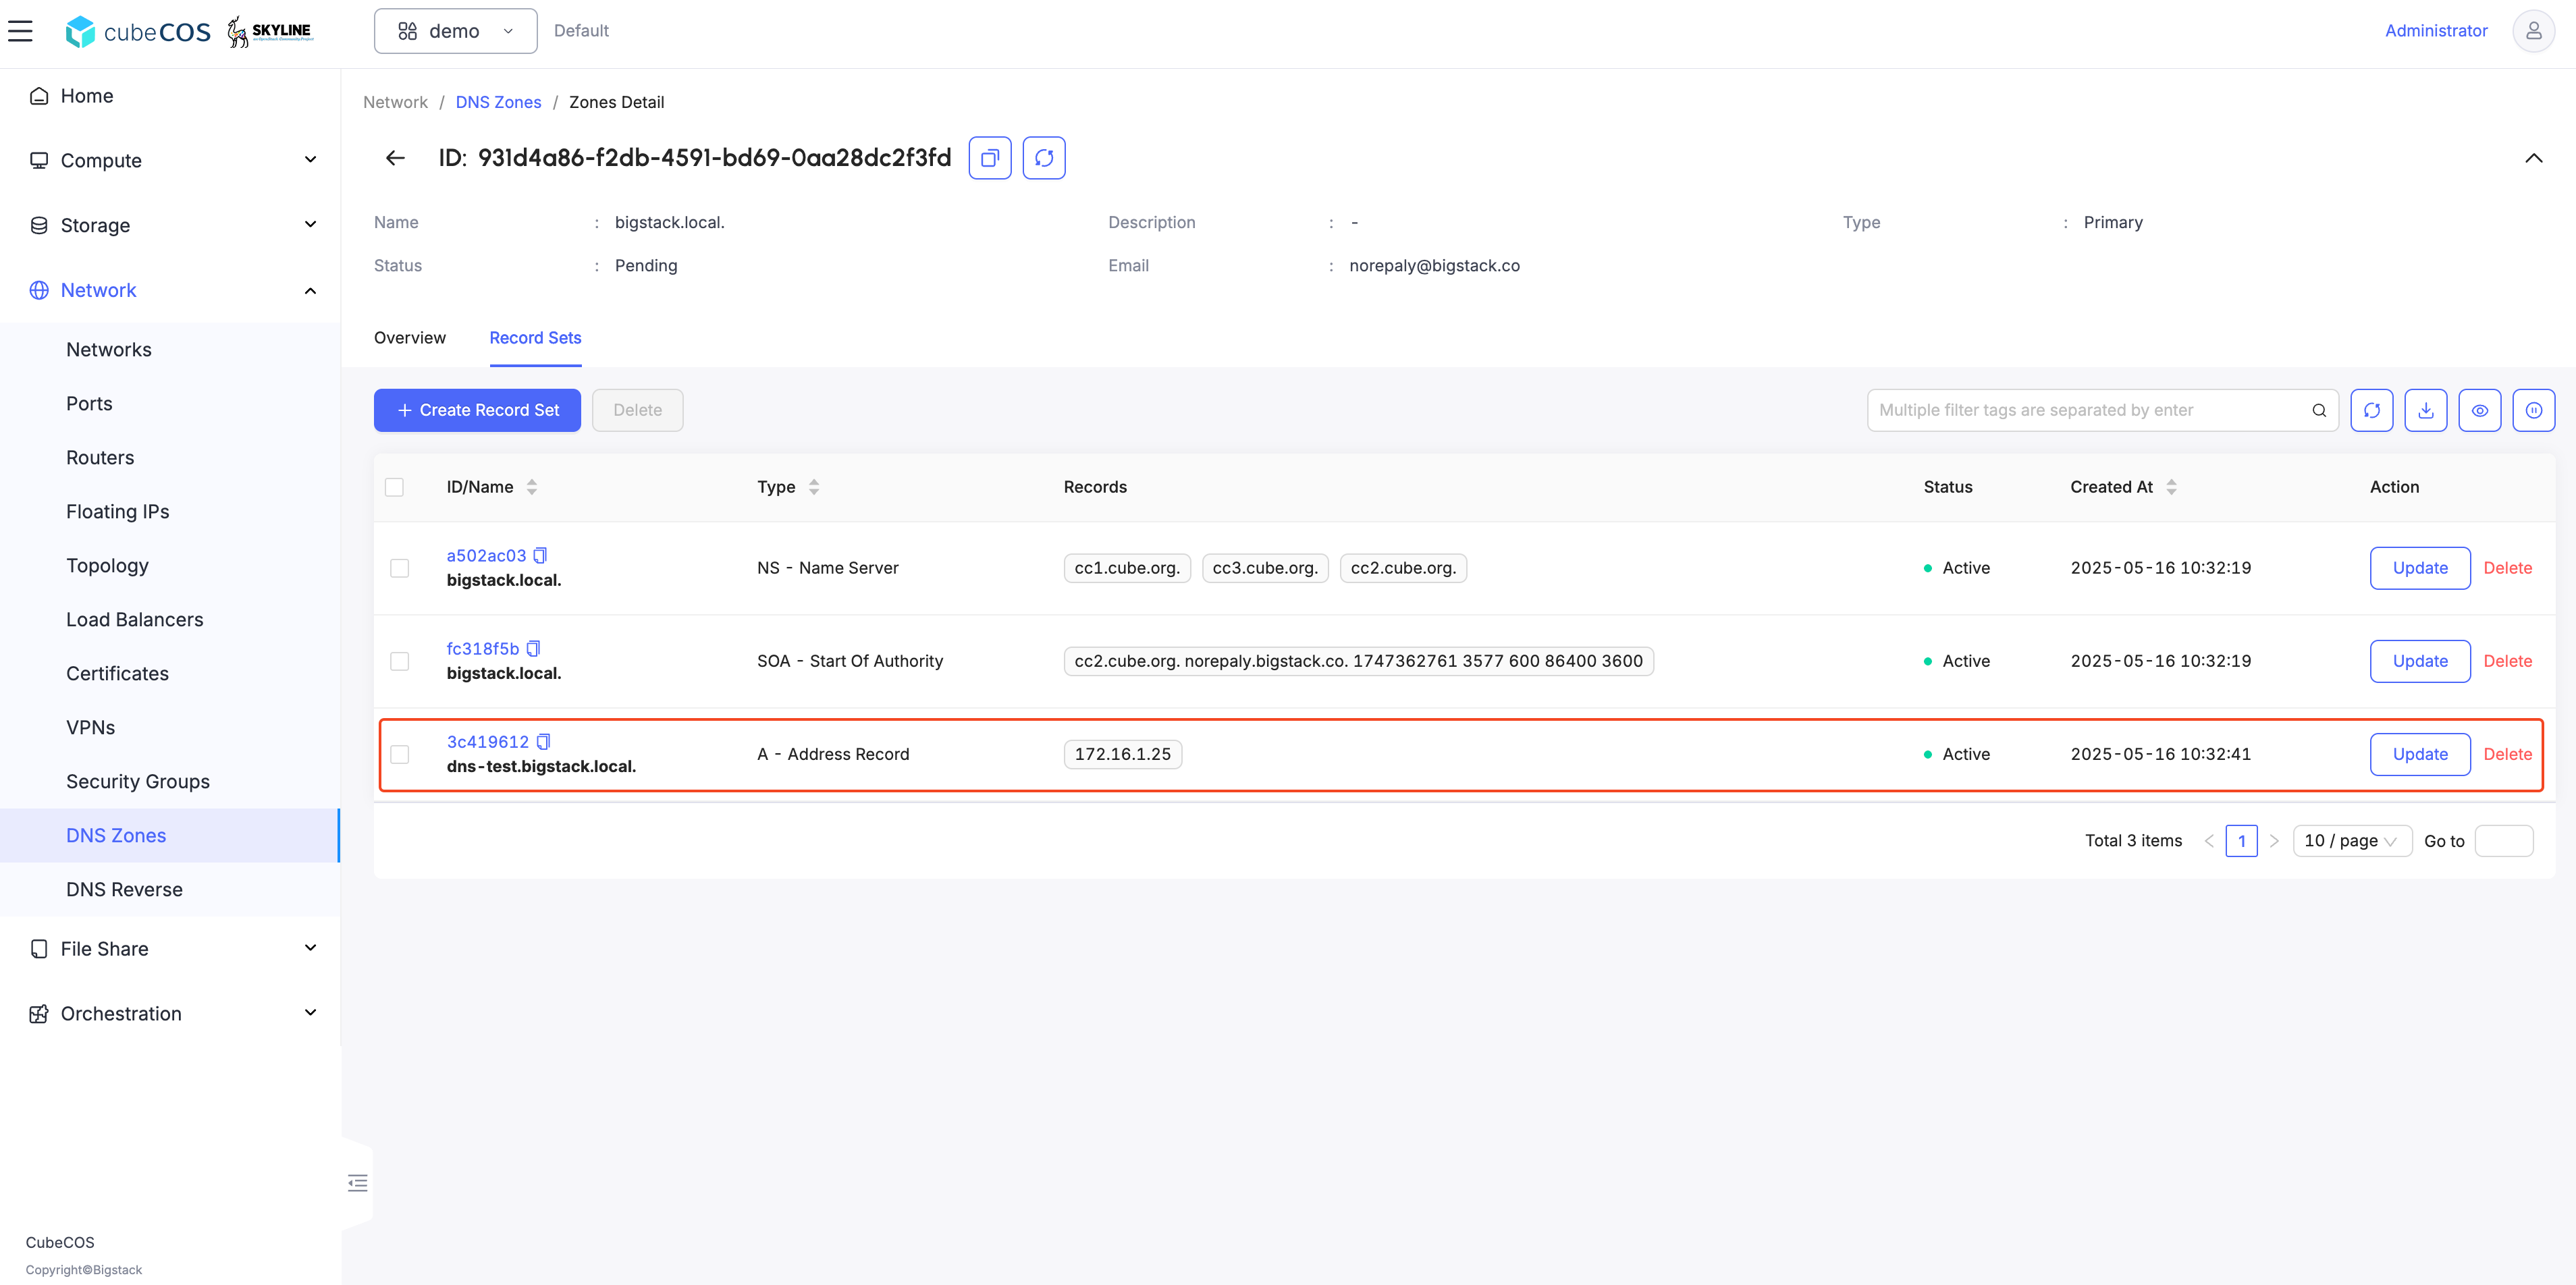This screenshot has height=1285, width=2576.
Task: Copy ID of record 3c419612
Action: (x=543, y=741)
